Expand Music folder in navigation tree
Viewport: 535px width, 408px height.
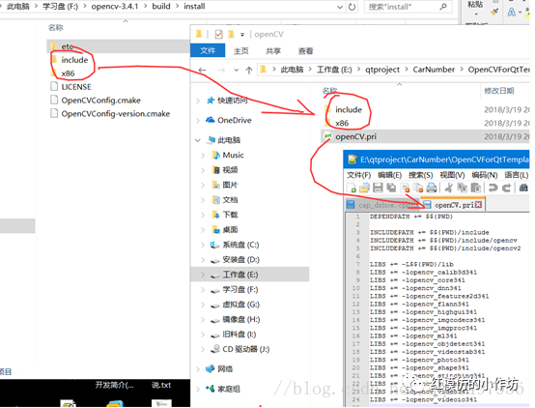[204, 155]
